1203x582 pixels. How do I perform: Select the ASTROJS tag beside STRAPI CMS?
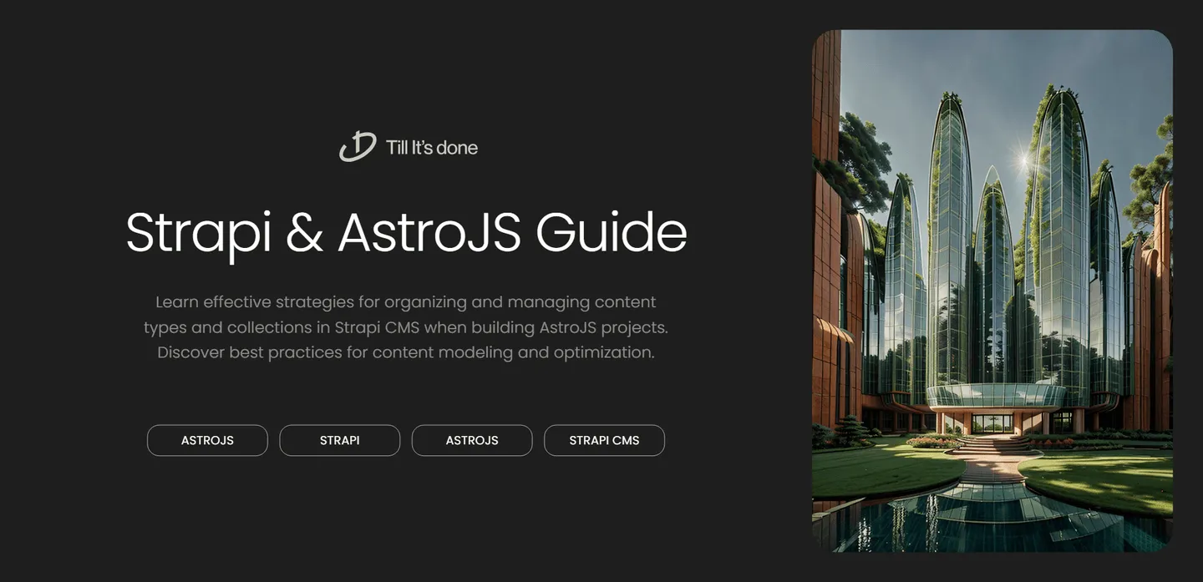472,440
